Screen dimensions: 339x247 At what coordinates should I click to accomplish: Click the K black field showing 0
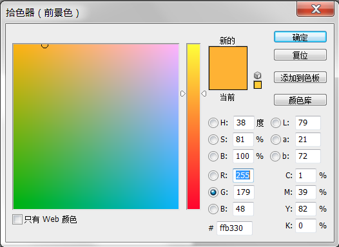click(x=305, y=226)
